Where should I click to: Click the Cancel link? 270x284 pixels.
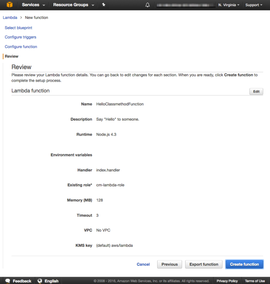point(143,264)
